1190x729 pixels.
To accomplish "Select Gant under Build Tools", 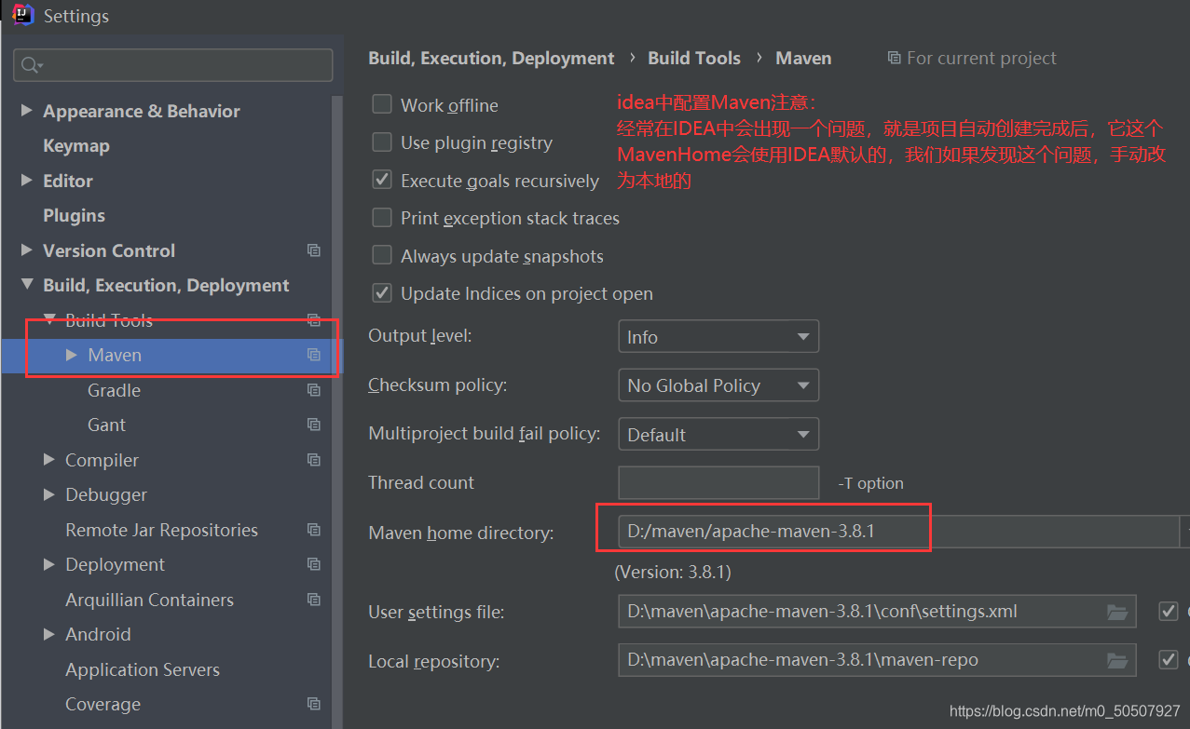I will (x=106, y=425).
